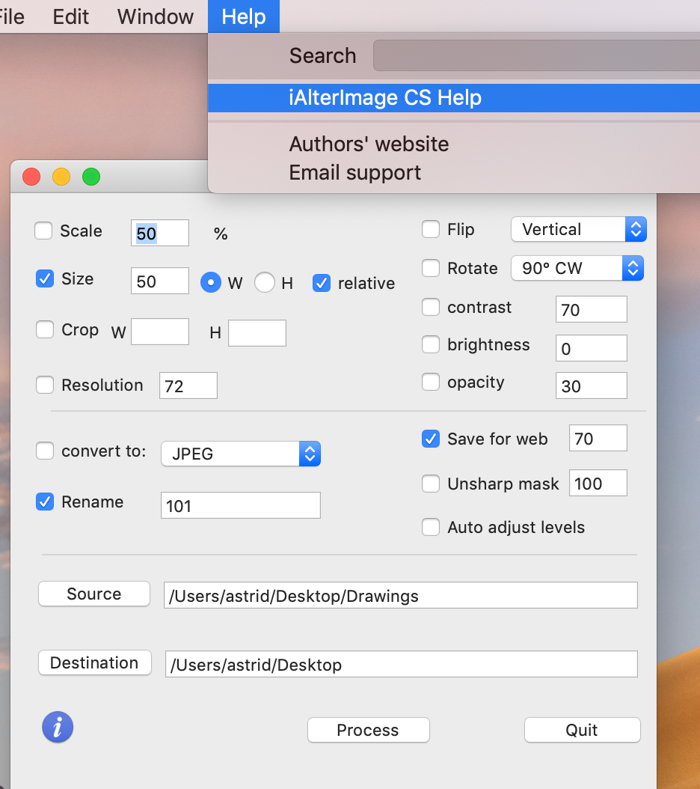Enable the Flip checkbox
The width and height of the screenshot is (700, 789).
click(431, 230)
